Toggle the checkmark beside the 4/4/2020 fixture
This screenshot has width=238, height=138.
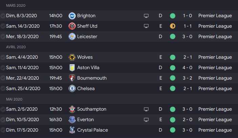[x=3, y=57]
